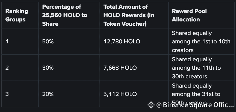Click the Binance logo icon in watermark
Screen dimensions: 236x112
(151, 105)
